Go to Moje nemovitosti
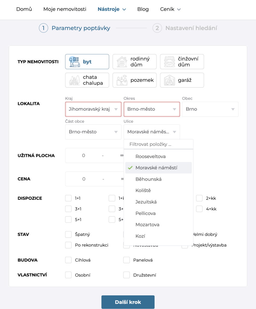This screenshot has height=309, width=256. tap(65, 9)
